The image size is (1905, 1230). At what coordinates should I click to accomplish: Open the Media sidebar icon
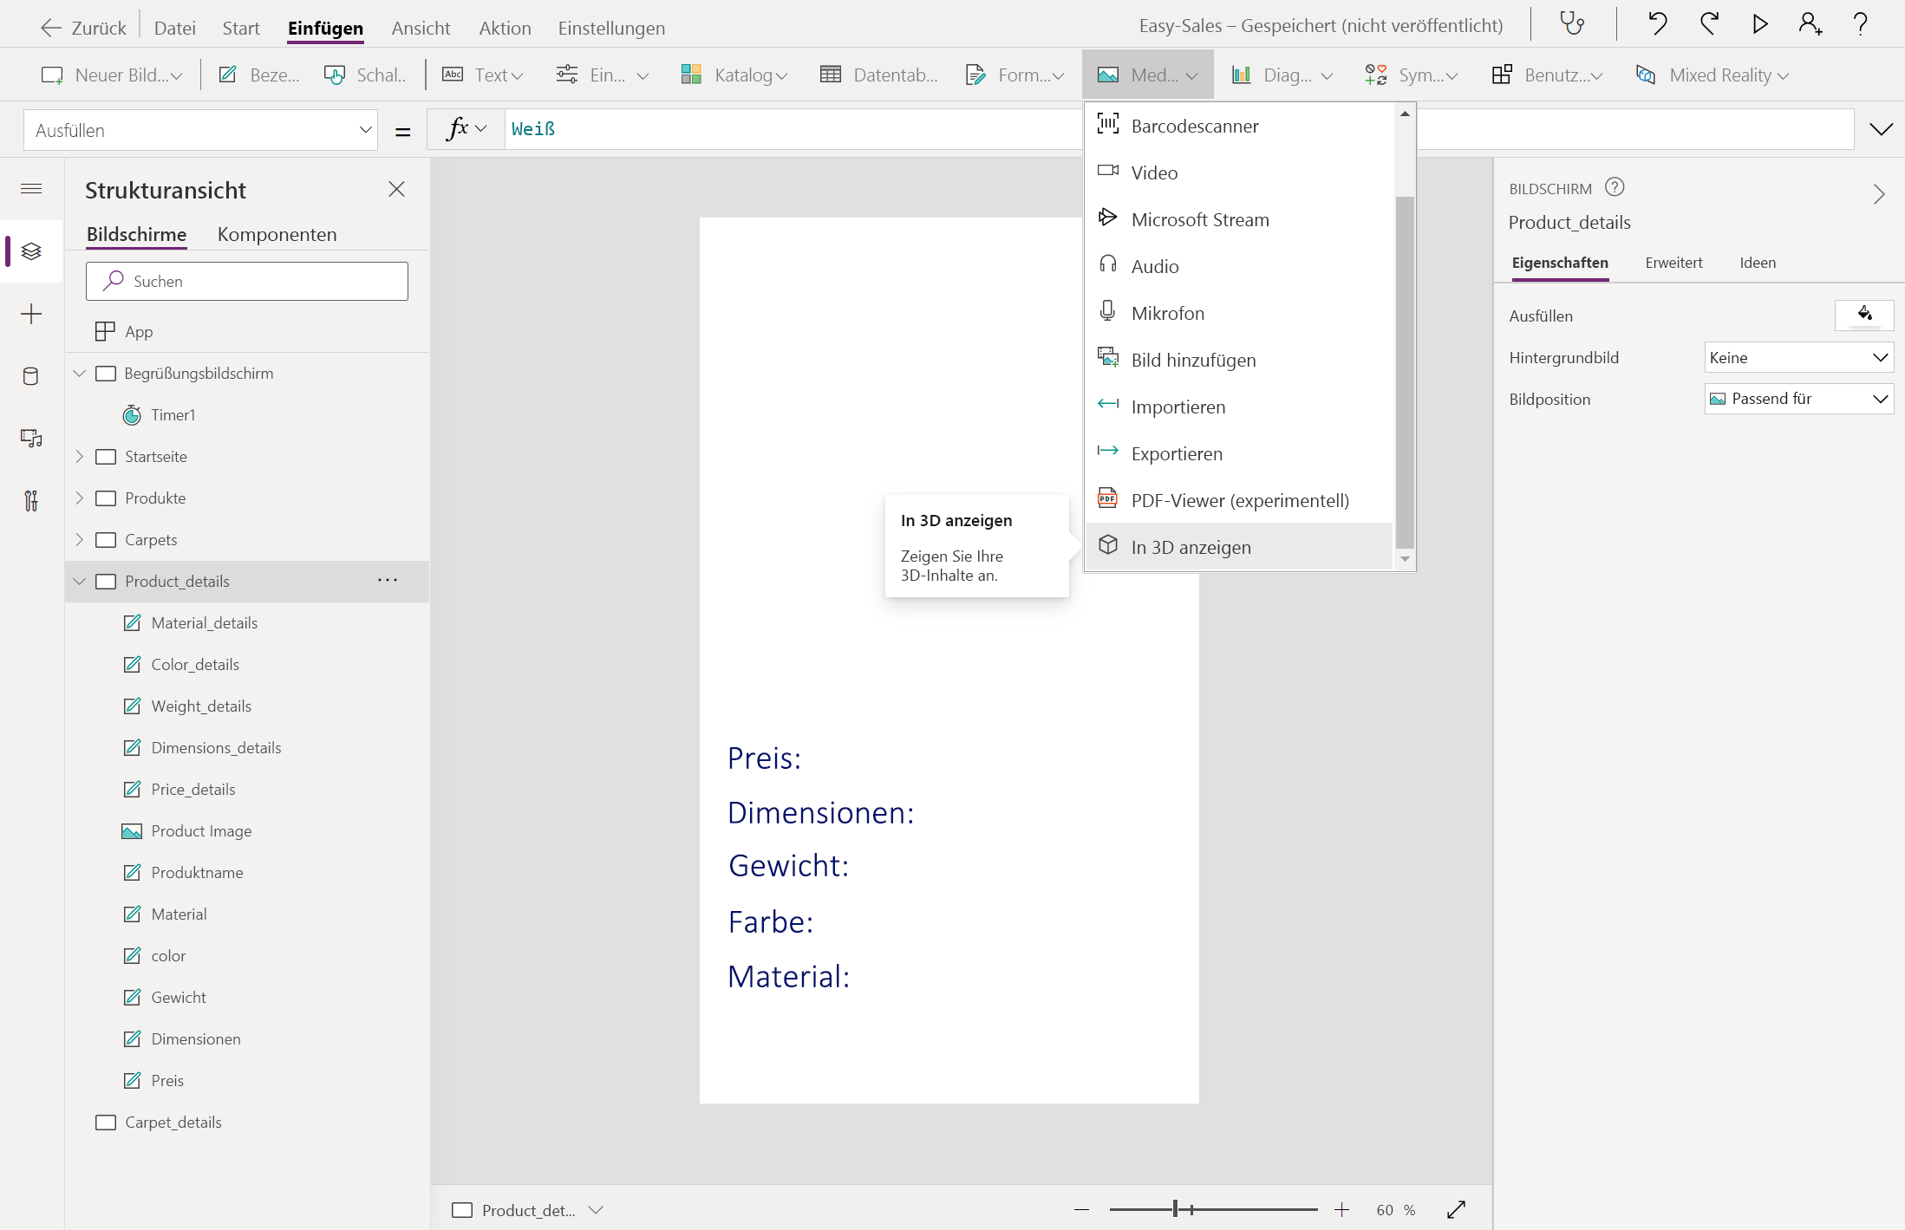(31, 439)
